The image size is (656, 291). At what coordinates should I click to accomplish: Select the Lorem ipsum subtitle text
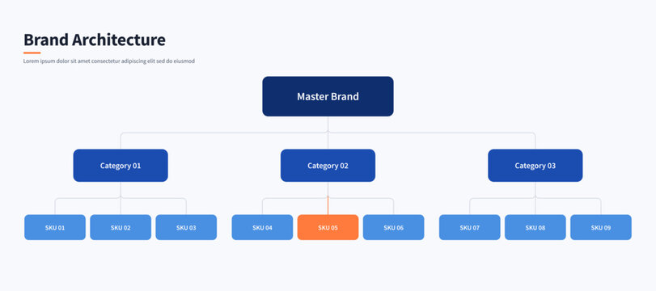108,61
